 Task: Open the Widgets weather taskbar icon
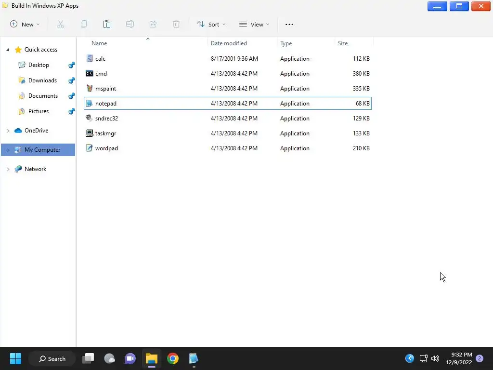click(x=109, y=358)
